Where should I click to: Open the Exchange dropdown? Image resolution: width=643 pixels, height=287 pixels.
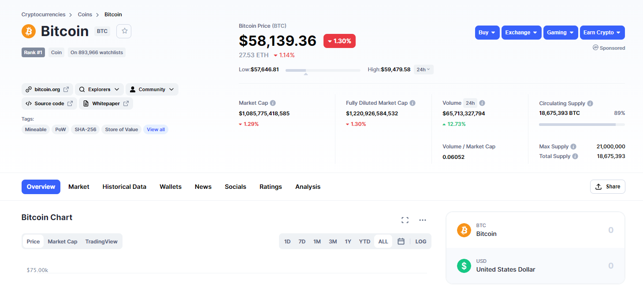coord(521,33)
